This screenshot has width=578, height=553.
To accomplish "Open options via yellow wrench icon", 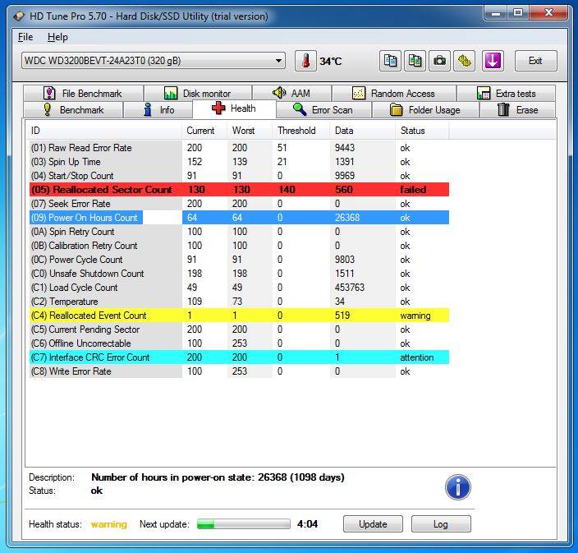I will point(464,61).
